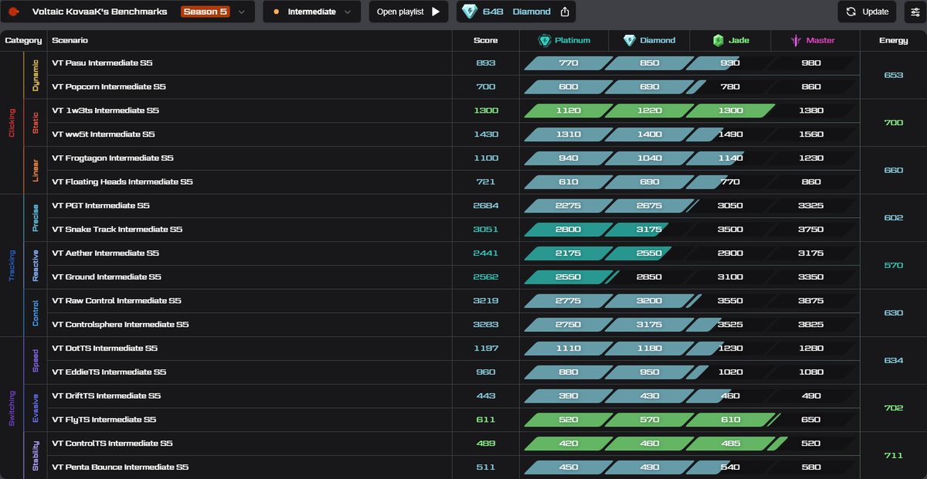
Task: Select VT FlyTS Intermediate S5 scenario
Action: [104, 420]
